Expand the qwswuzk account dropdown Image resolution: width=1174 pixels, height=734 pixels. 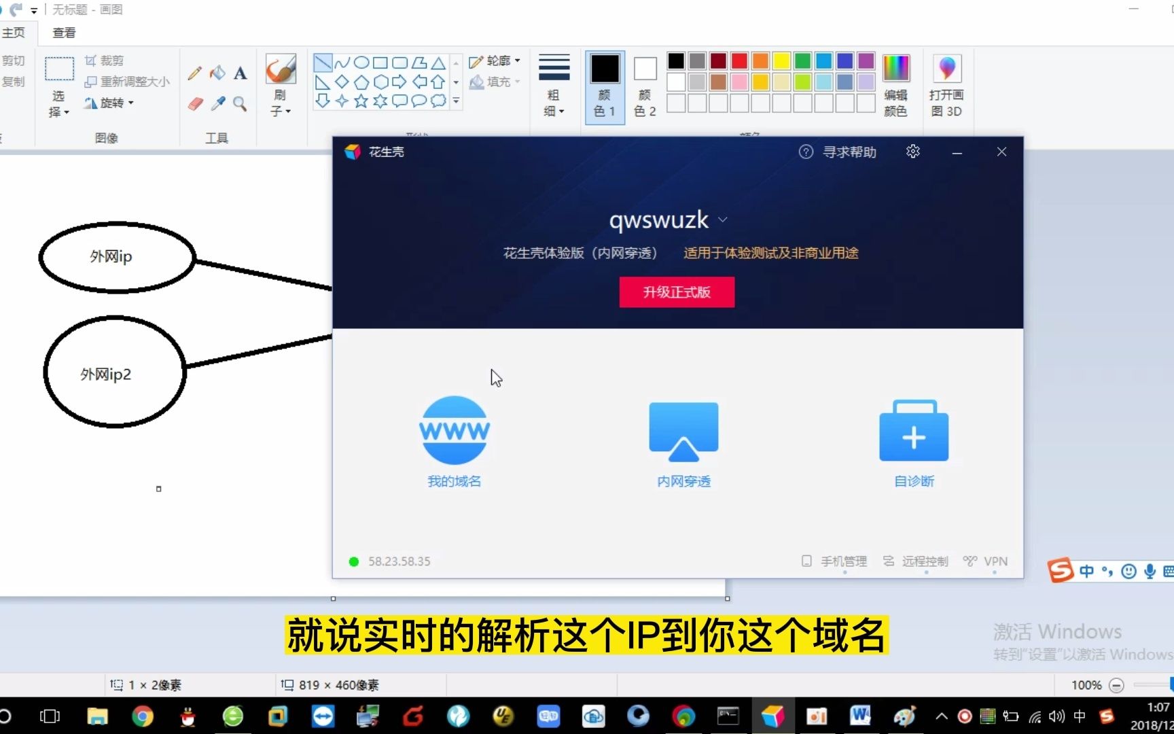click(723, 220)
